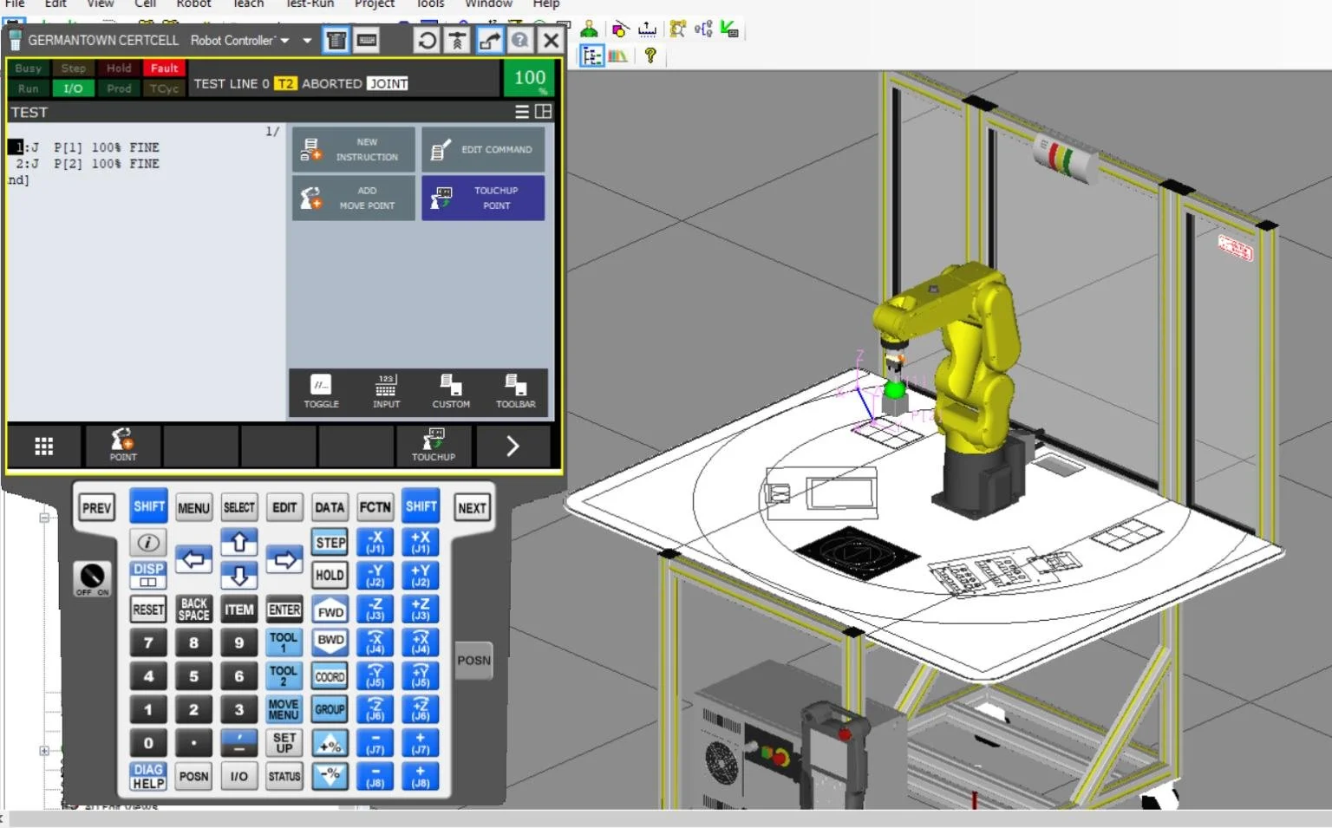Click next page arrow on softkey bar
This screenshot has height=828, width=1332.
(x=513, y=446)
